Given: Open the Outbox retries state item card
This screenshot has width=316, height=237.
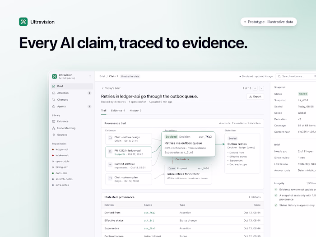Looking at the screenshot, I should point(242,153).
